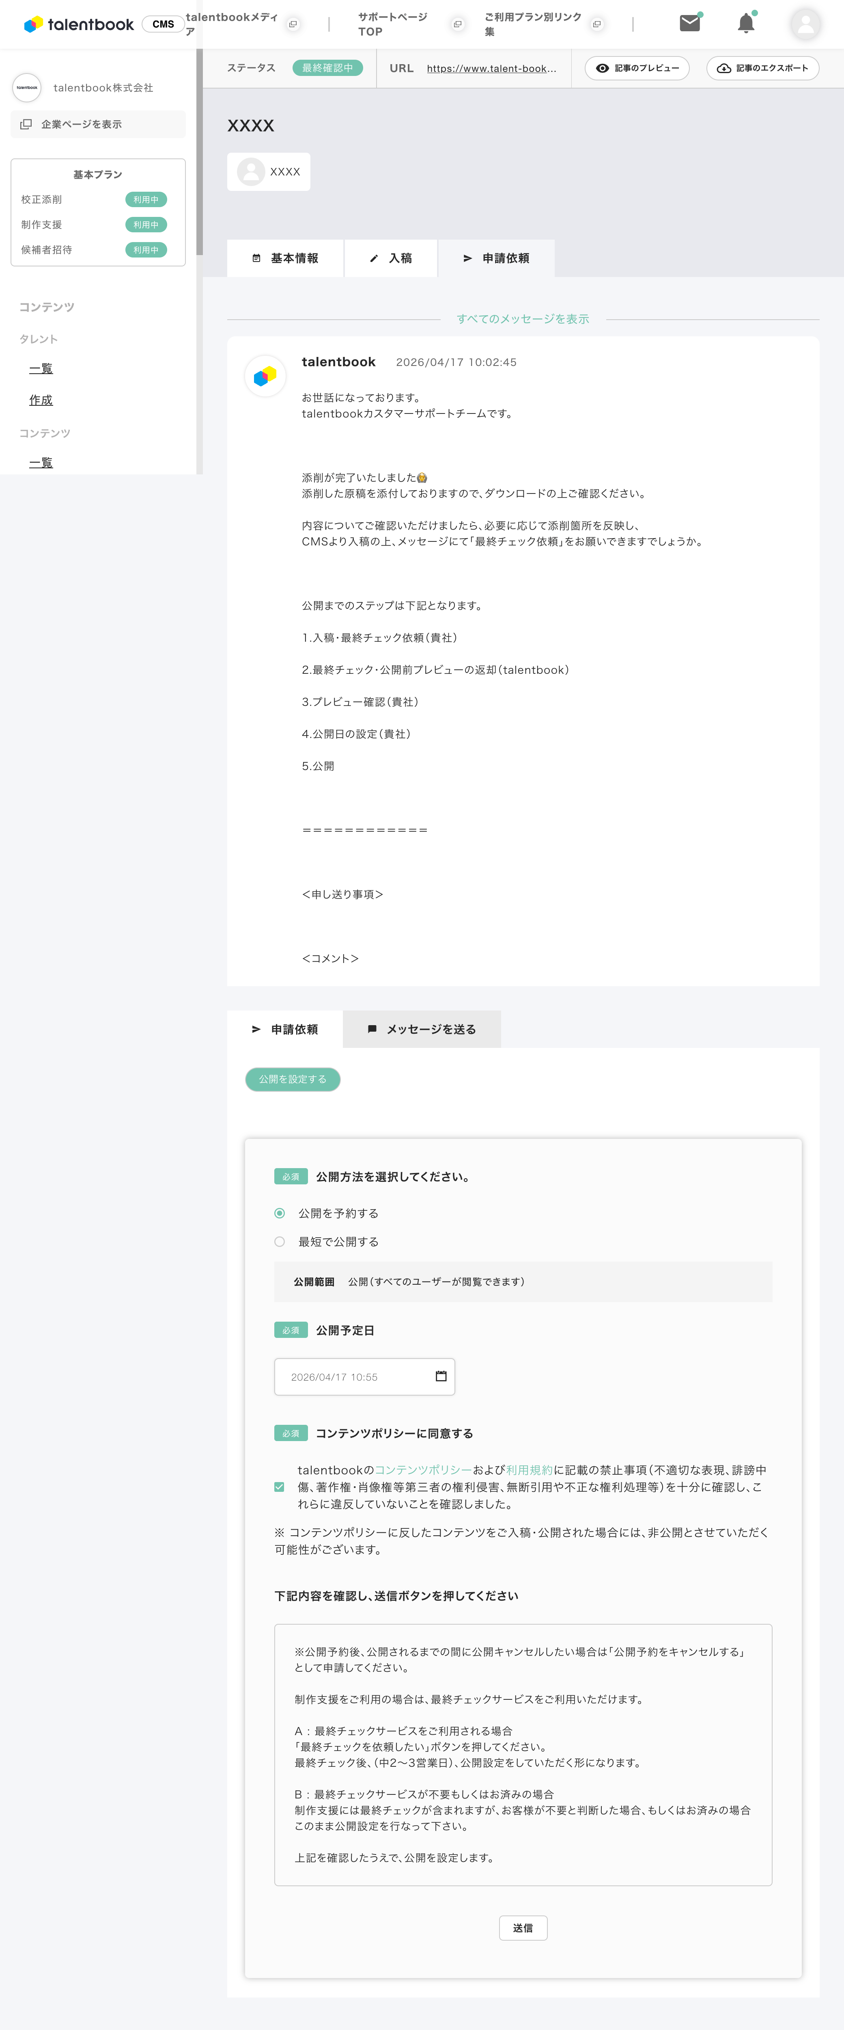The height and width of the screenshot is (2030, 844).
Task: Open the mail messages icon
Action: (x=690, y=24)
